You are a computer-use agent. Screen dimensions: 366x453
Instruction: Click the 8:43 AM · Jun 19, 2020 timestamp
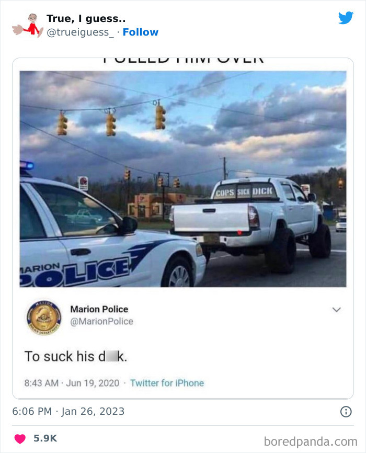72,383
